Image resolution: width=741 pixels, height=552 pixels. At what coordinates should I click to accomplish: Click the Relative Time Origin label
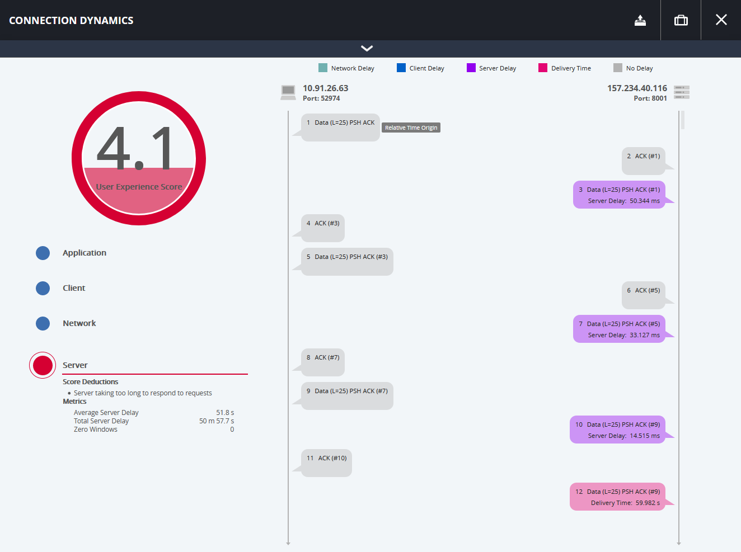pos(411,128)
